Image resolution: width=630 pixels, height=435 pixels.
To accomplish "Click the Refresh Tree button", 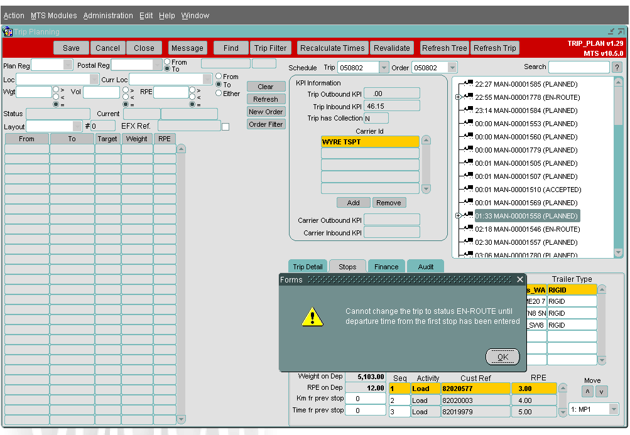I will click(x=444, y=48).
